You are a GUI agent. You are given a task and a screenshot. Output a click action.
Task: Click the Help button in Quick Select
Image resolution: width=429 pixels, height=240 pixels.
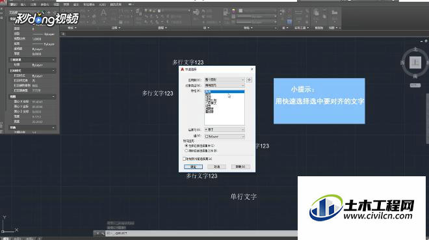coord(240,167)
